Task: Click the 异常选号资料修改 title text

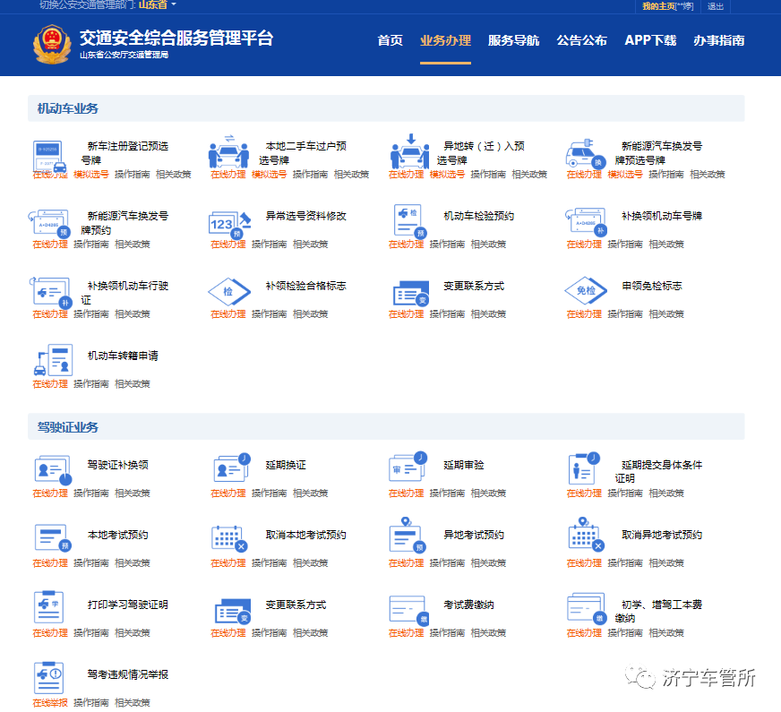Action: [305, 216]
